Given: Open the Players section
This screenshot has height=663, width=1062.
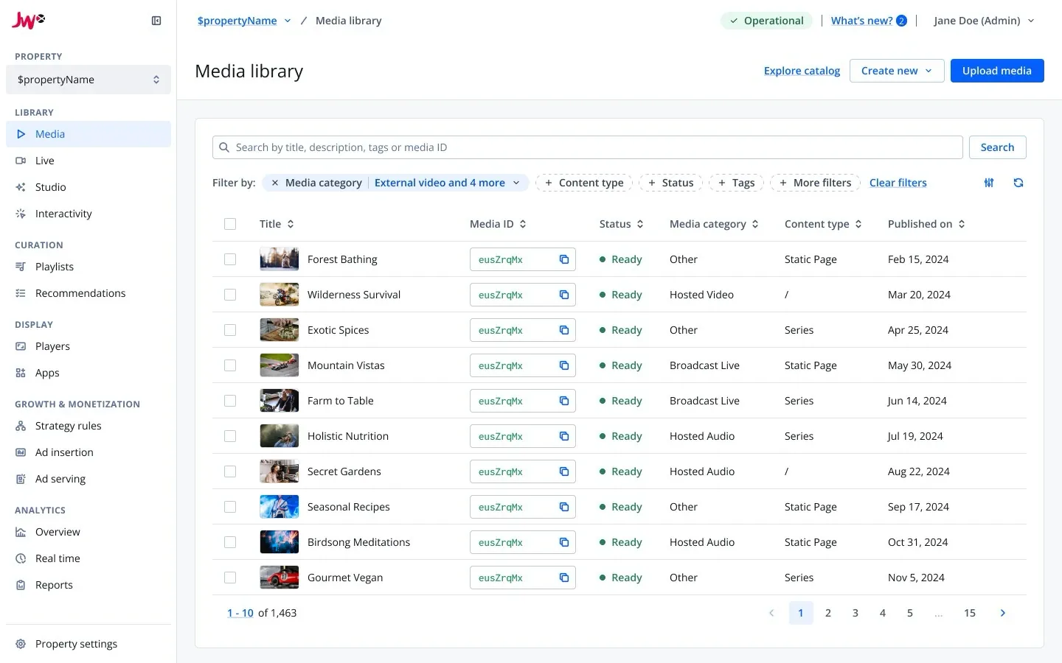Looking at the screenshot, I should pos(88,346).
